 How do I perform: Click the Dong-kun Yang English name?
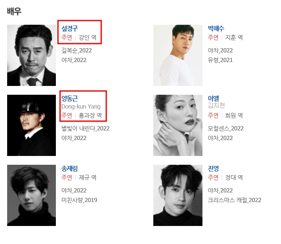click(81, 106)
